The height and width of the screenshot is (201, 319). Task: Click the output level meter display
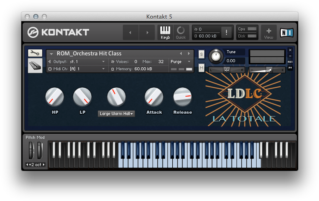[x=267, y=57]
